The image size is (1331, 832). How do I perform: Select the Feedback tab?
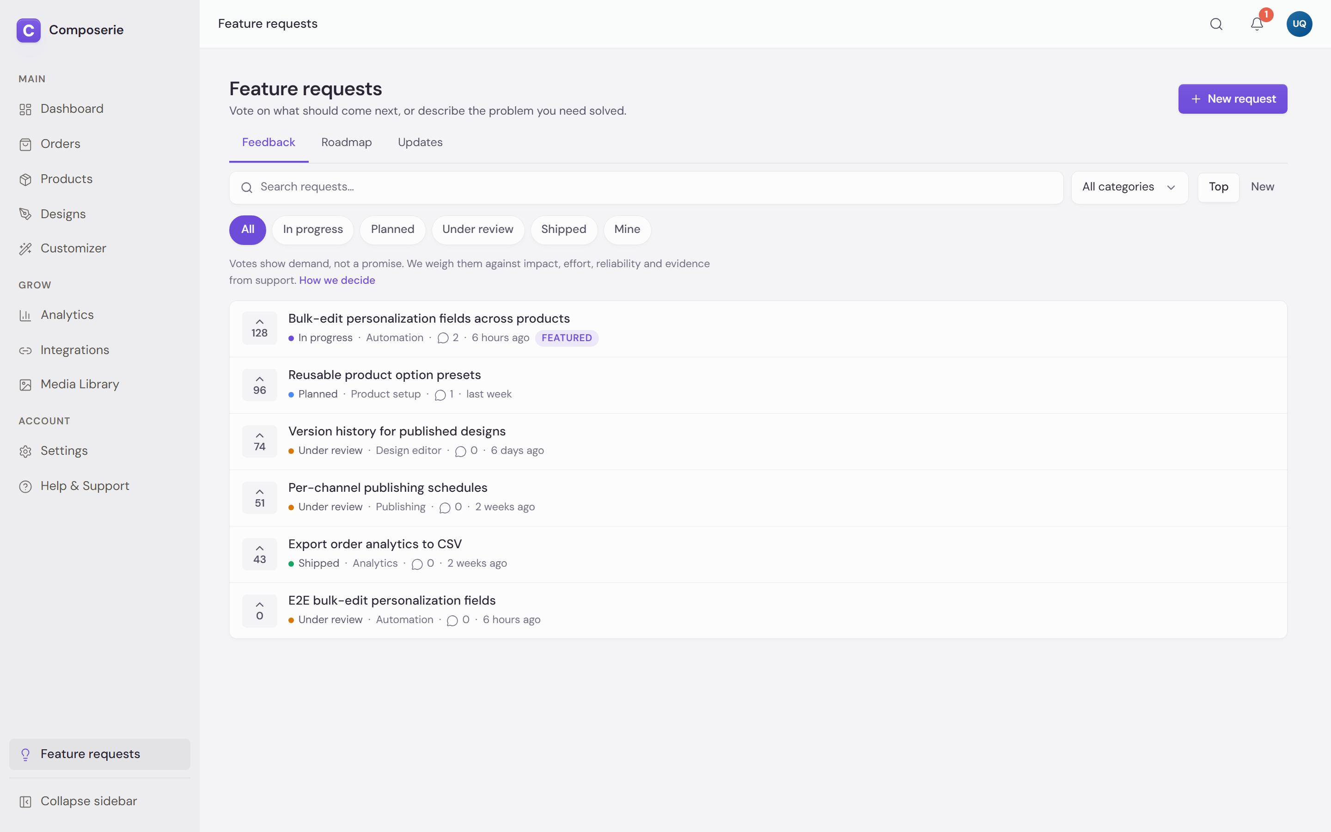point(269,142)
